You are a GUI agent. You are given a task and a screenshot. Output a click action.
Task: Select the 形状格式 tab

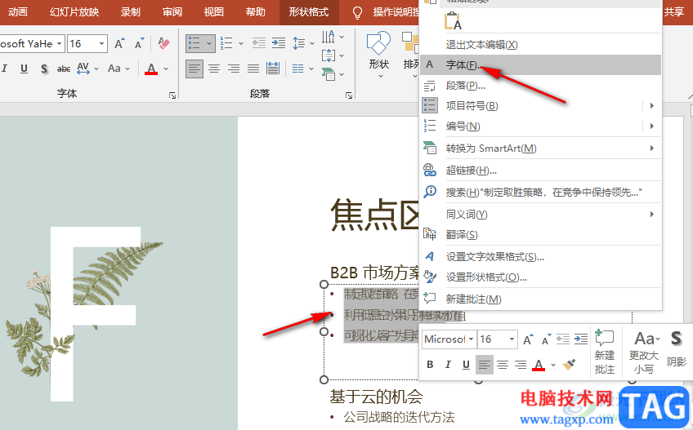[x=309, y=12]
